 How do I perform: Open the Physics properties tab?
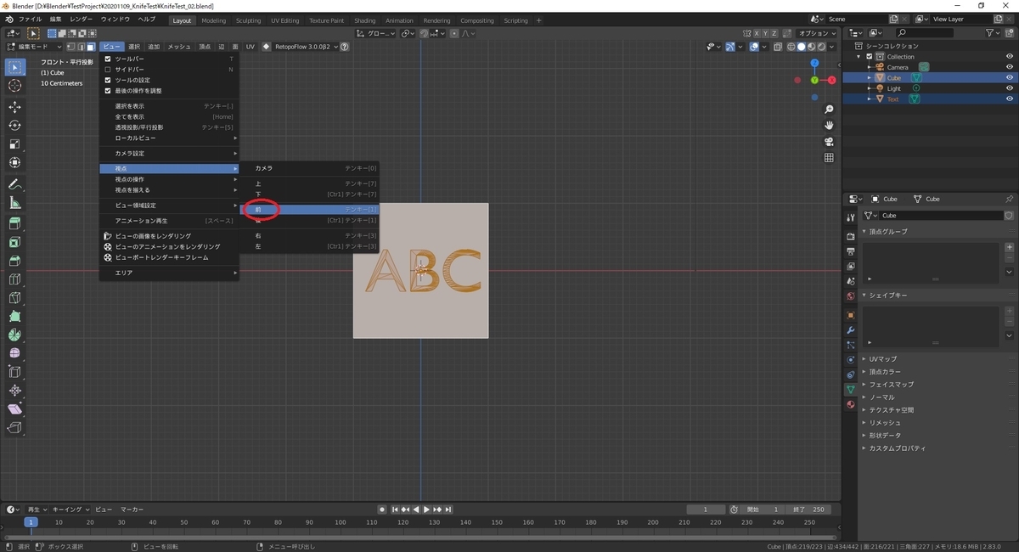click(850, 359)
